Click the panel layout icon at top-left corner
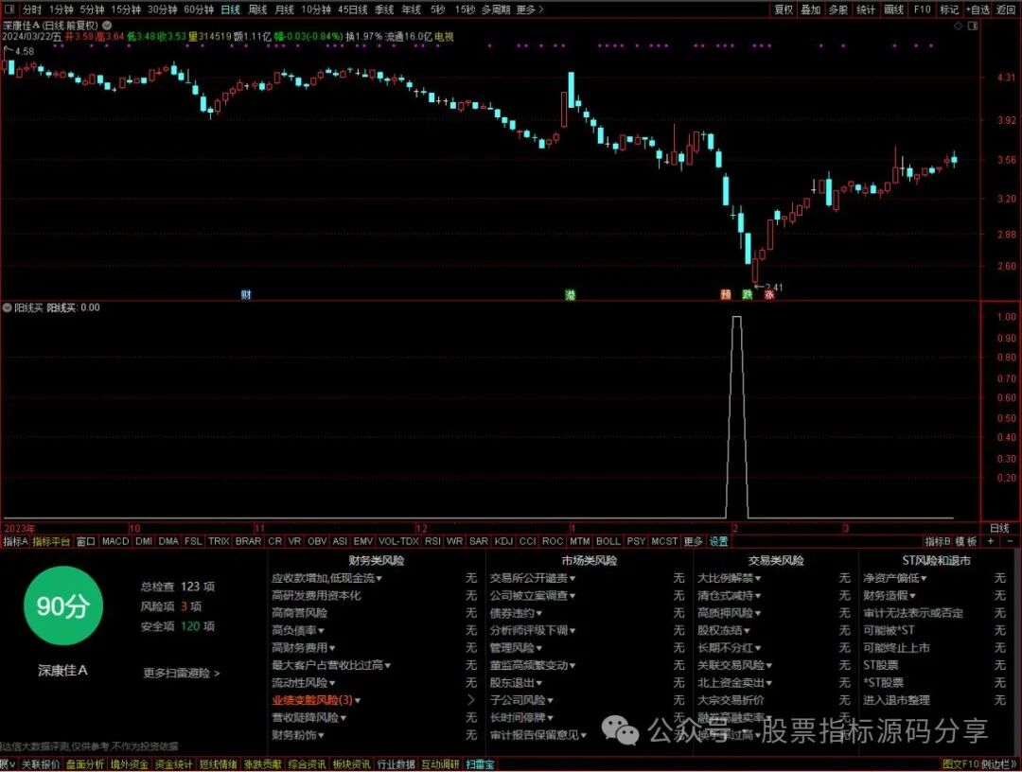The height and width of the screenshot is (772, 1022). point(9,9)
